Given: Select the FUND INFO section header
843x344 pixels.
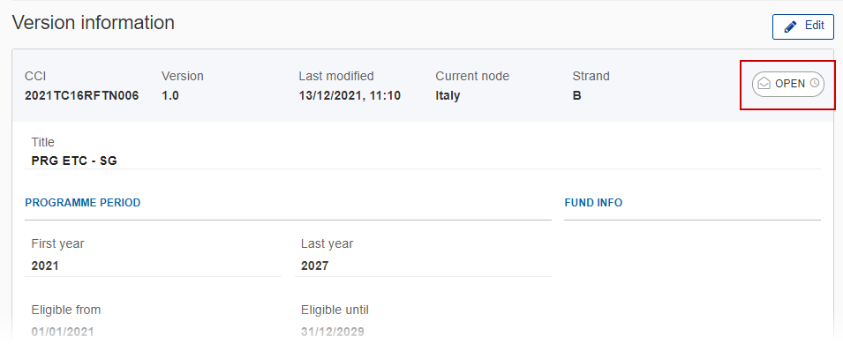Looking at the screenshot, I should click(x=593, y=203).
